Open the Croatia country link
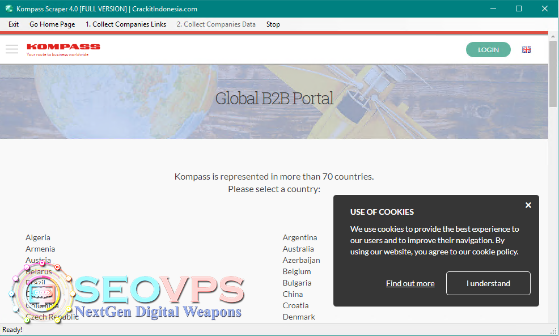559x336 pixels. [x=295, y=305]
